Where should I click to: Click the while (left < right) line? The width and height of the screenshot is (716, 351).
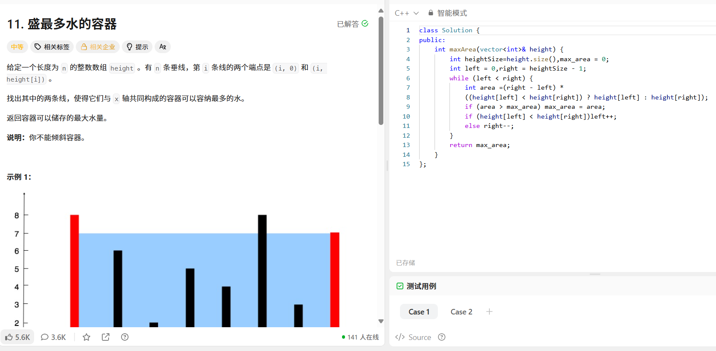coord(491,78)
